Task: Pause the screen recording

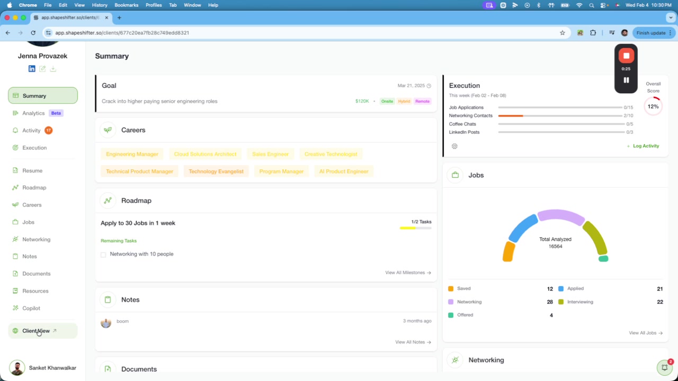Action: [x=626, y=80]
